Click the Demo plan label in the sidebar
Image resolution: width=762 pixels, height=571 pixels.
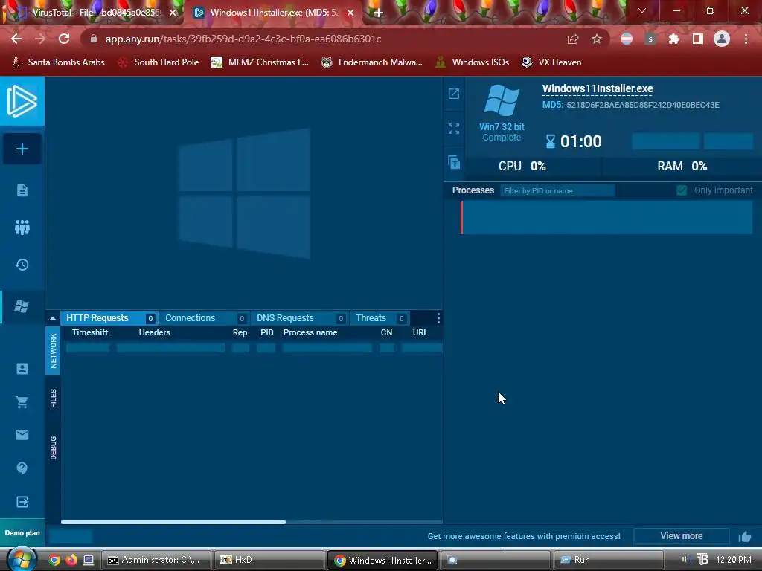click(x=22, y=532)
